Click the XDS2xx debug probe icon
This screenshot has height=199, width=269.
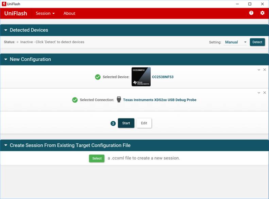click(x=119, y=99)
